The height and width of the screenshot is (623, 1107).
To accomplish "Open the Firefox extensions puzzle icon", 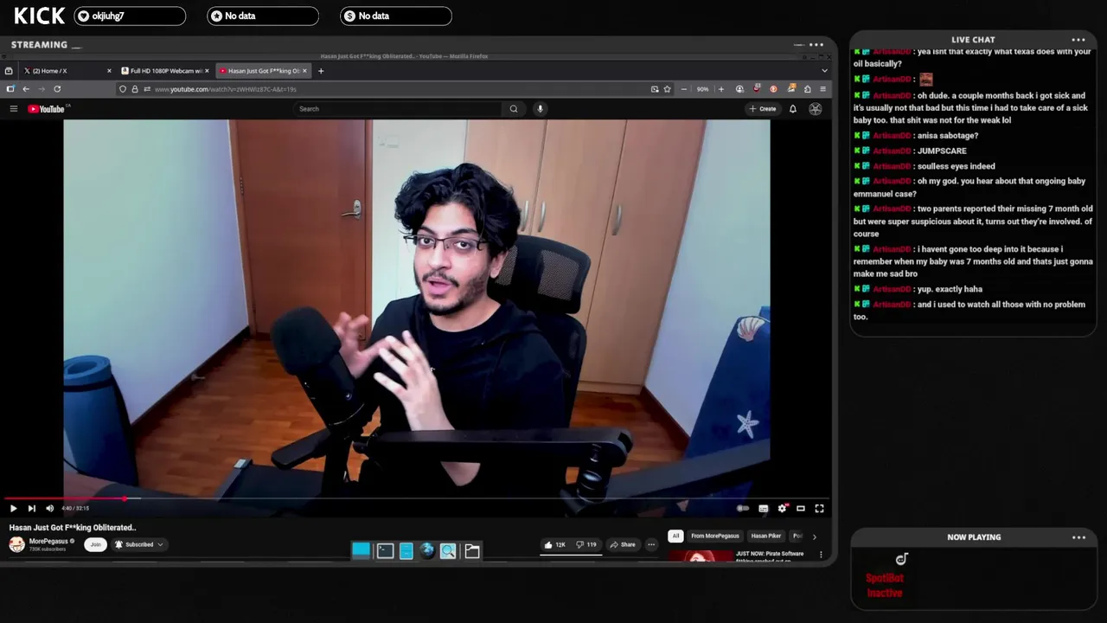I will pos(807,89).
